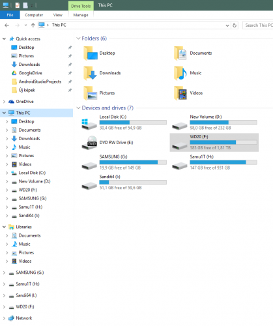Viewport: 273px width, 326px height.
Task: Click the Libraries icon in navigation pane
Action: coord(11,227)
